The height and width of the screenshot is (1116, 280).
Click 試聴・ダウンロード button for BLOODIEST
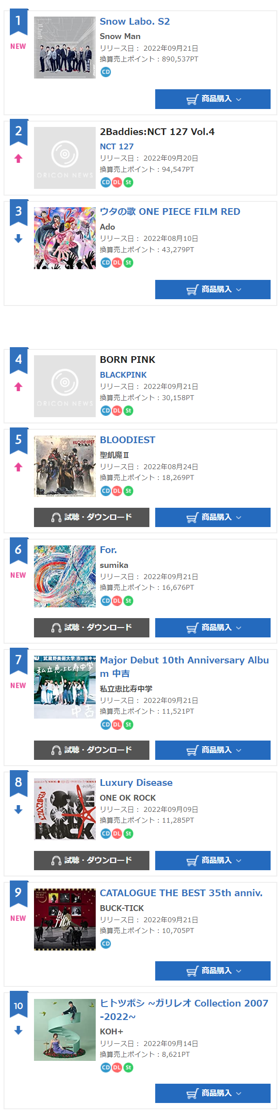(x=92, y=517)
